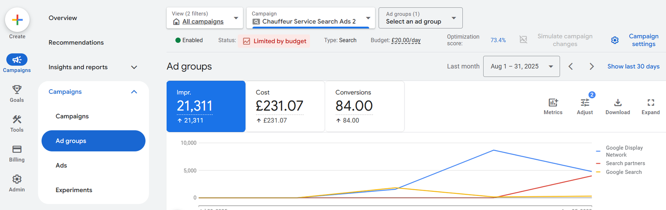Click the Metrics chart icon
The width and height of the screenshot is (666, 210).
point(553,103)
